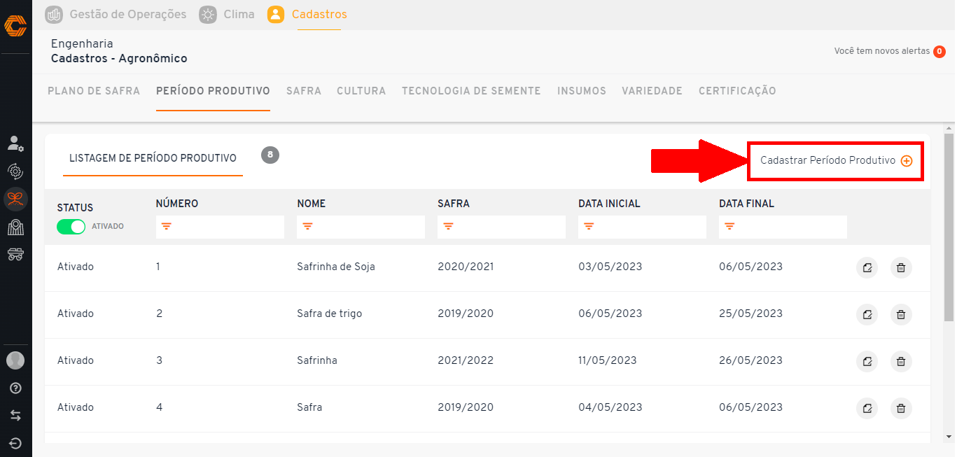Select the Listagem de Período Produtivo tab
The height and width of the screenshot is (457, 957).
tap(153, 158)
